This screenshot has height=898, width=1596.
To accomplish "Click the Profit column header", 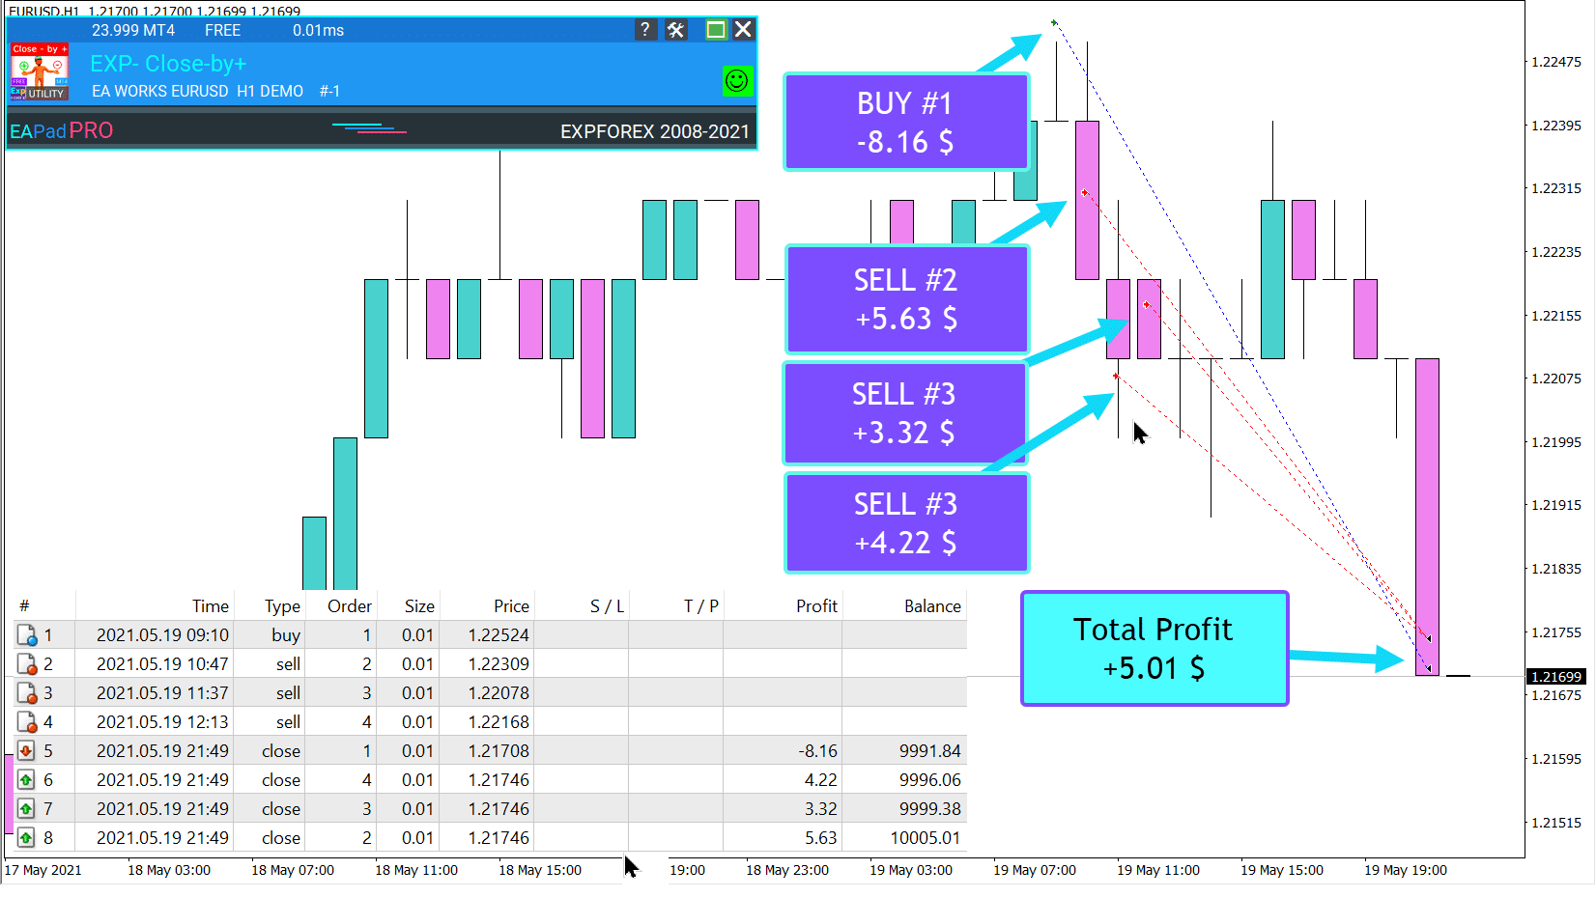I will [x=816, y=606].
